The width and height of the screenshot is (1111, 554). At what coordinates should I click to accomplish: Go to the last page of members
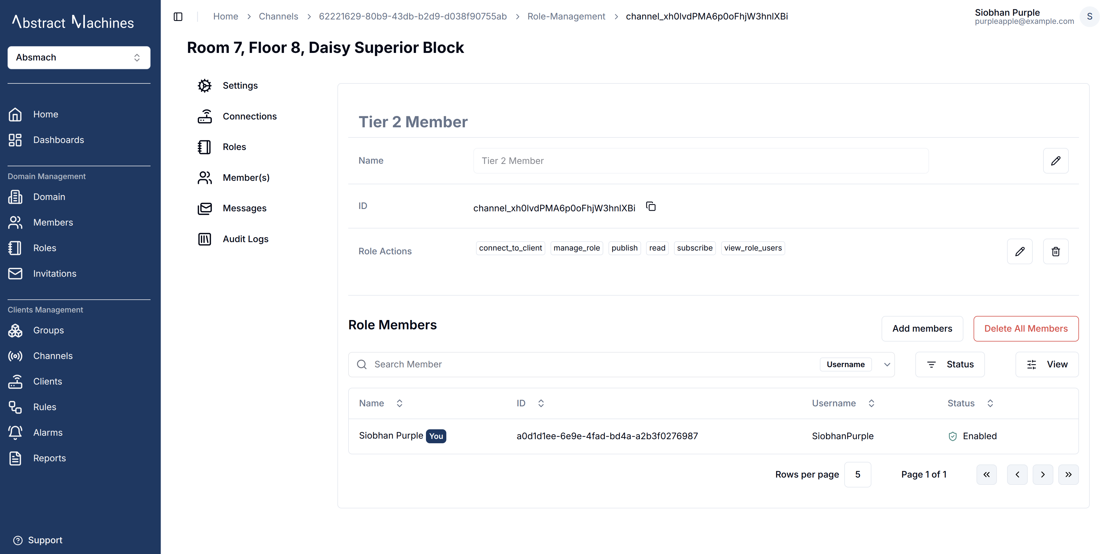[x=1068, y=474]
